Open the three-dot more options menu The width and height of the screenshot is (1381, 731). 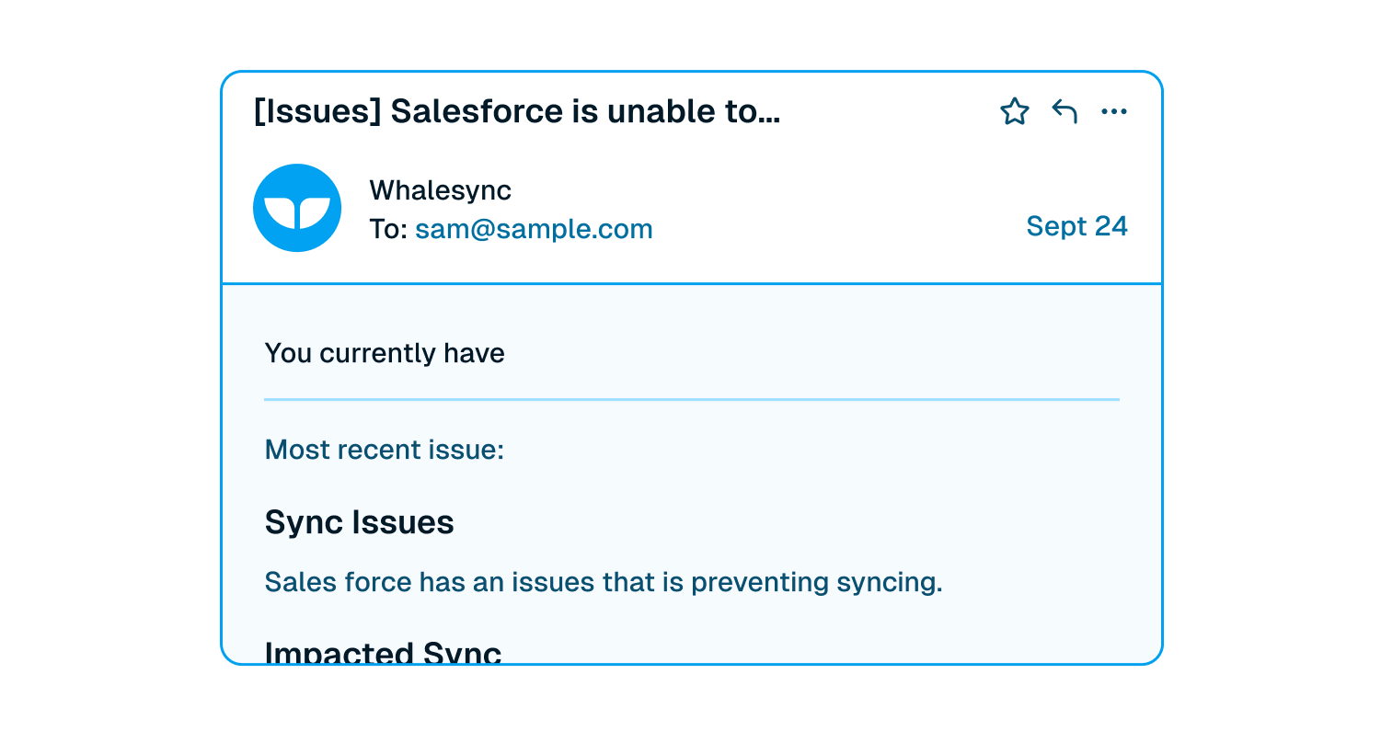pos(1114,112)
